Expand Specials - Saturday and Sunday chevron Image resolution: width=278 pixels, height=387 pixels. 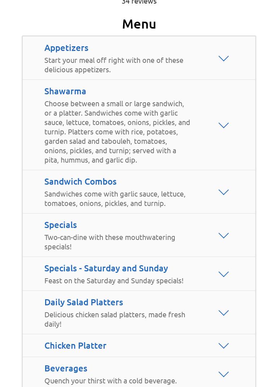pos(223,274)
